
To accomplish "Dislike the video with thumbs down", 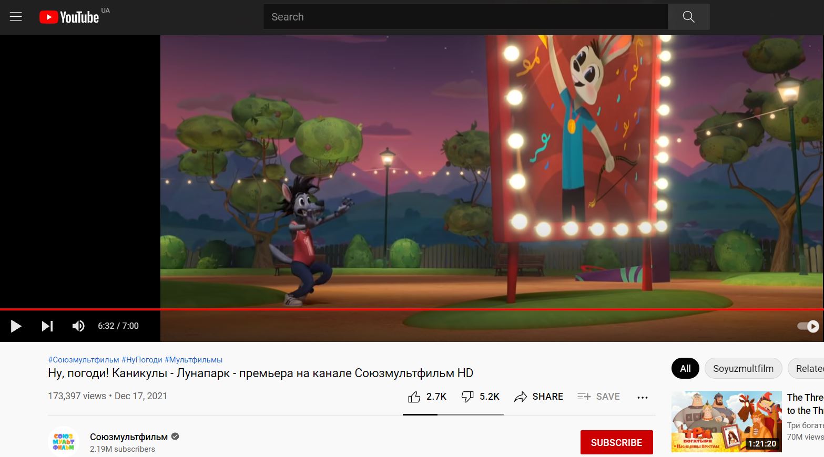I will click(x=480, y=397).
